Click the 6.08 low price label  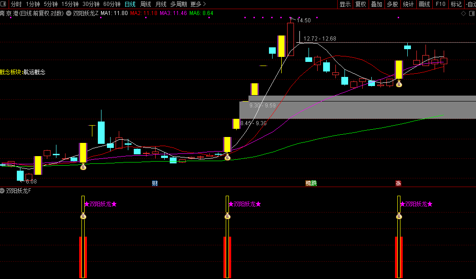coord(31,182)
